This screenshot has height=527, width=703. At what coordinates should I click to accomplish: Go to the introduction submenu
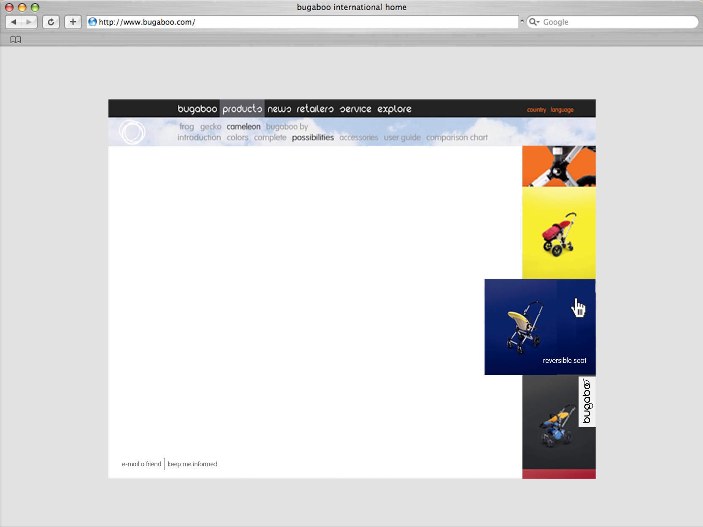[x=199, y=137]
